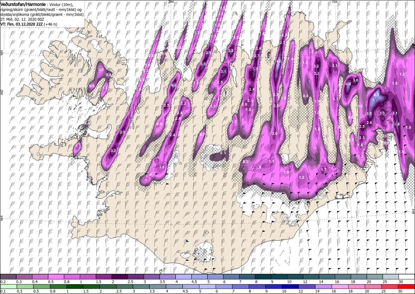Select the 4.2 precipitation value on the map

coord(174,85)
